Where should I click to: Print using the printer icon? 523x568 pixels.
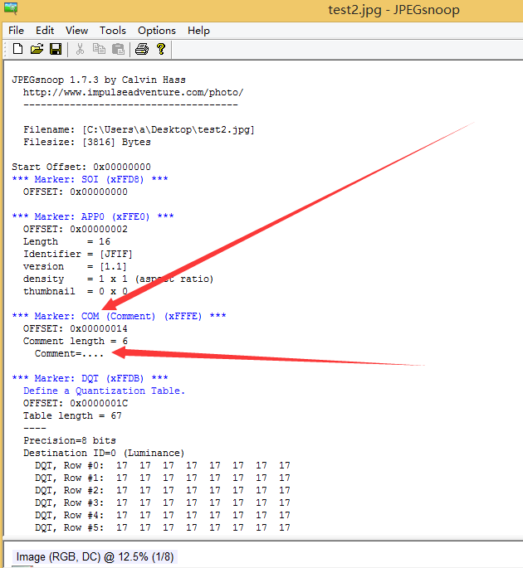click(x=142, y=49)
